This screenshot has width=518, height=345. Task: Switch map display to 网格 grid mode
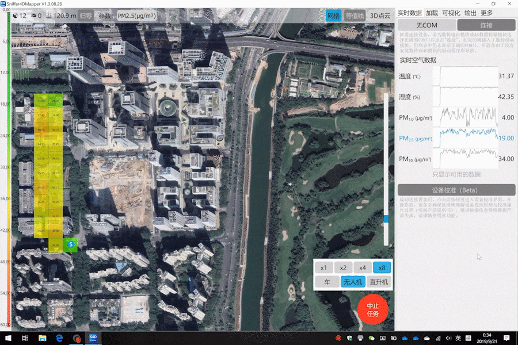click(333, 16)
